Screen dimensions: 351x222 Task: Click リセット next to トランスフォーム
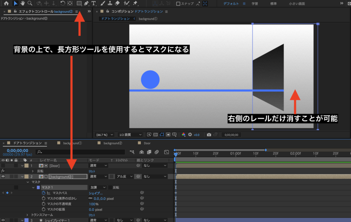click(92, 215)
